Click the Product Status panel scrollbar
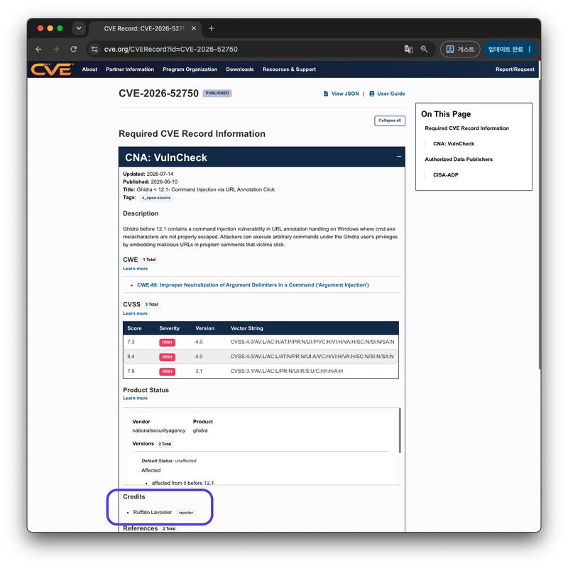The height and width of the screenshot is (568, 568). click(x=400, y=430)
